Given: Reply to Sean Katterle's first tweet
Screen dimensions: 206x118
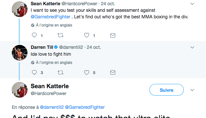Looking at the screenshot, I should (34, 35).
